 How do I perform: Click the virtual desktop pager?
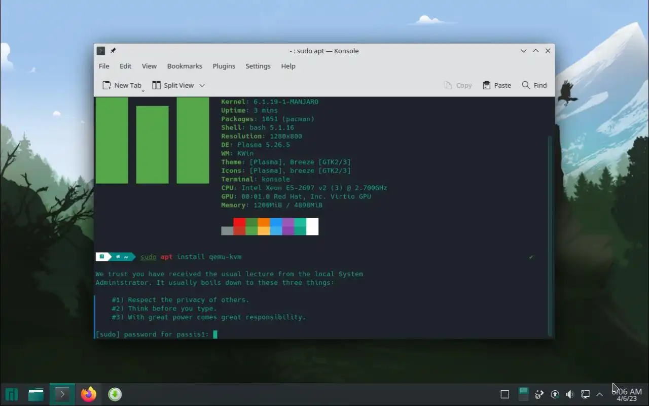pos(524,394)
